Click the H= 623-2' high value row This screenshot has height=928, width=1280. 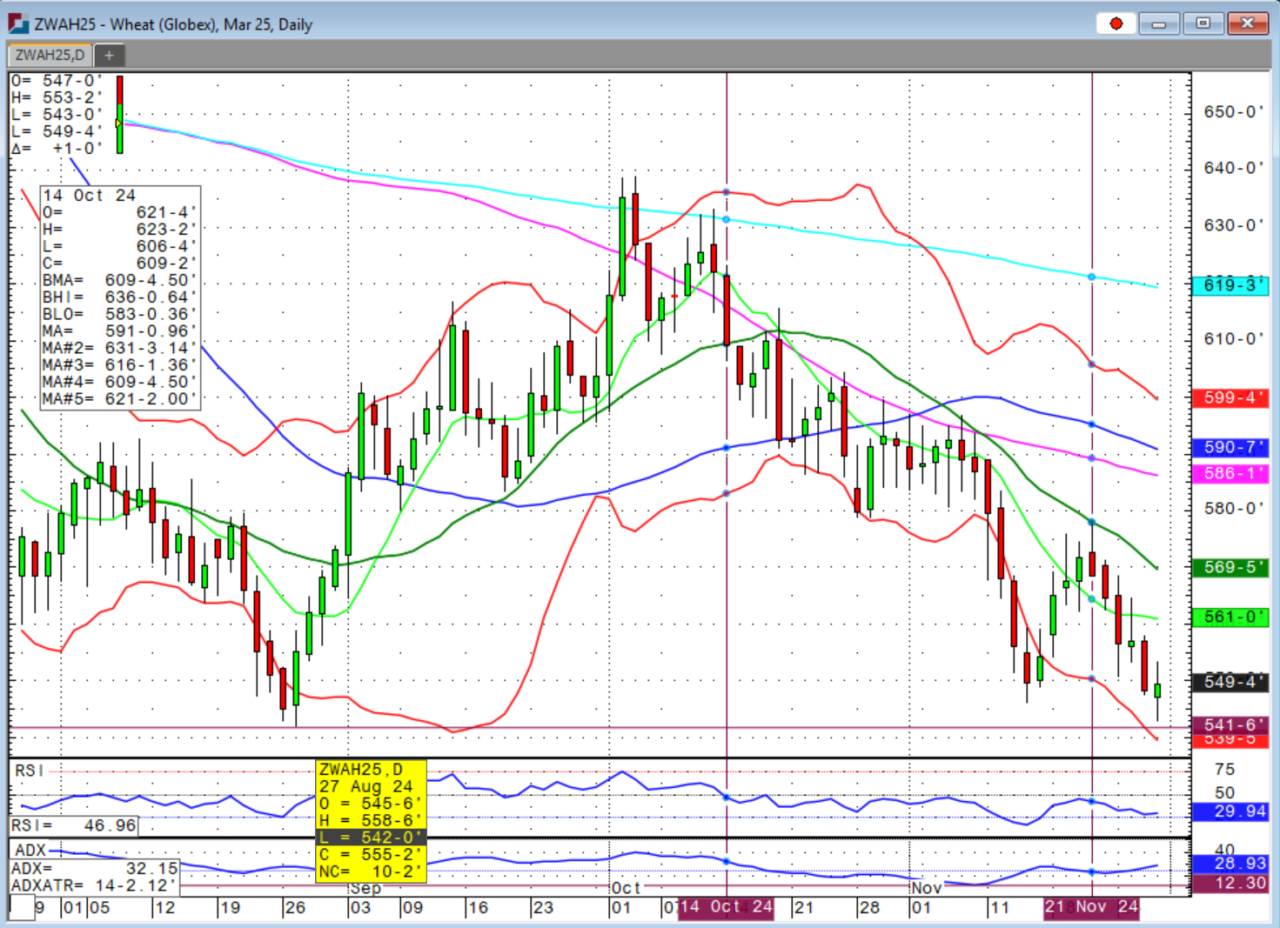pos(120,230)
